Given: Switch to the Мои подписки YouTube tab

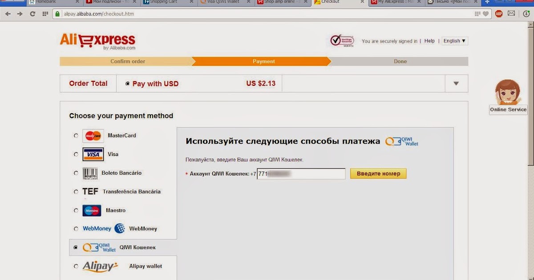Looking at the screenshot, I should tap(111, 2).
